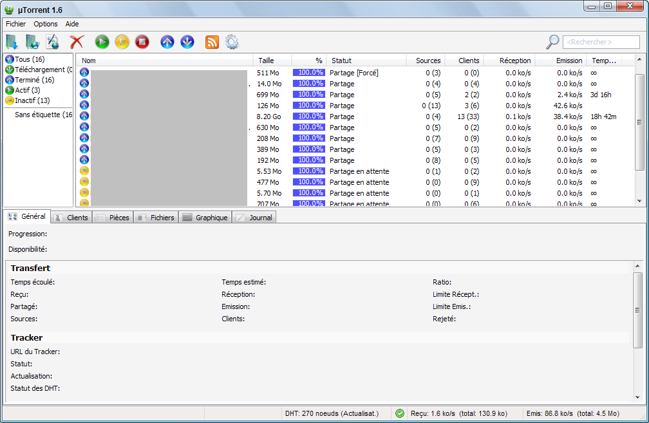
Task: Select the 511 Mo torrent row
Action: click(x=356, y=73)
